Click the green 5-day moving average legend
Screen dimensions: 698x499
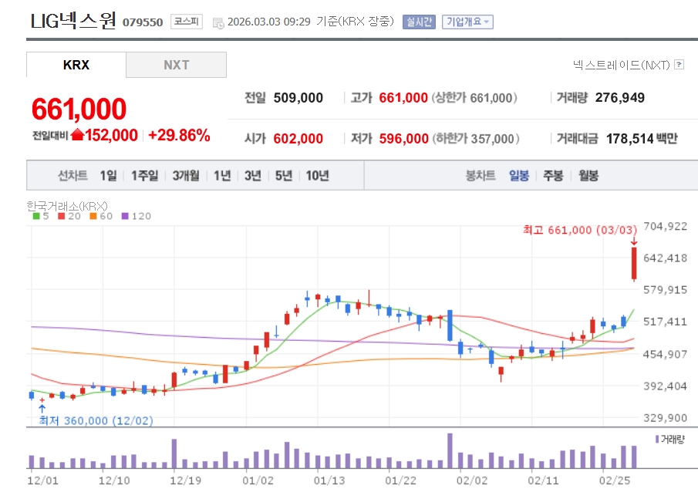(41, 217)
